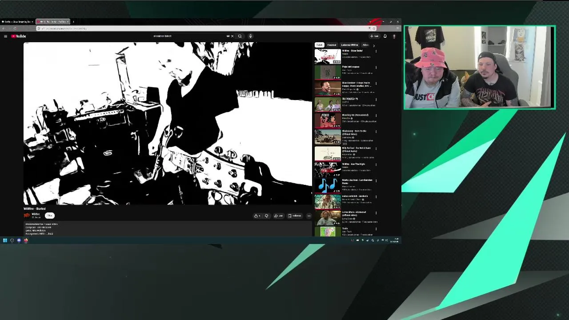Like the Wildfire - Buried video
Image resolution: width=569 pixels, height=320 pixels.
[x=257, y=216]
